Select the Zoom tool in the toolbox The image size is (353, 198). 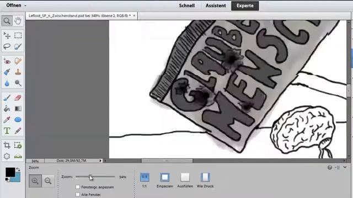[x=7, y=21]
